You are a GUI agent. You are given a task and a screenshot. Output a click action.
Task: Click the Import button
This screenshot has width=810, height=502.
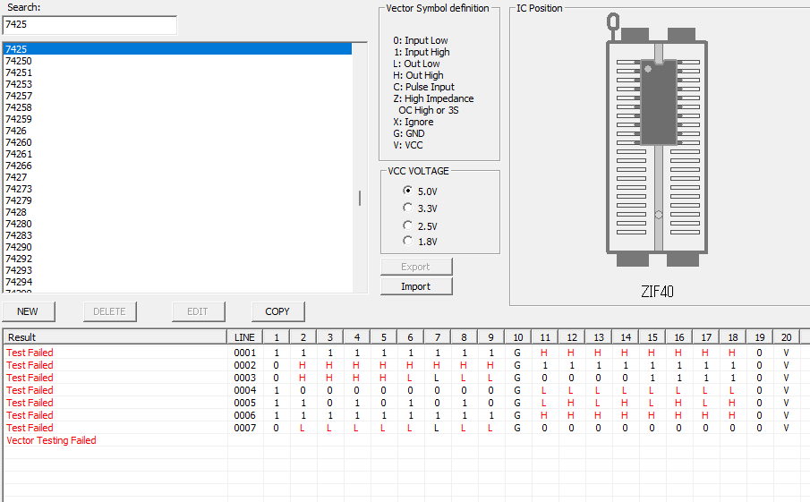[x=416, y=286]
